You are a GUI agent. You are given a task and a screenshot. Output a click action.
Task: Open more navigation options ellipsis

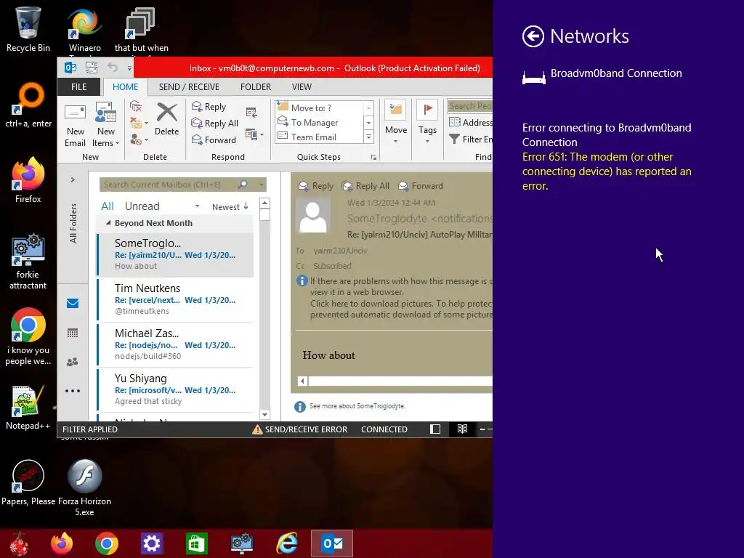coord(73,391)
